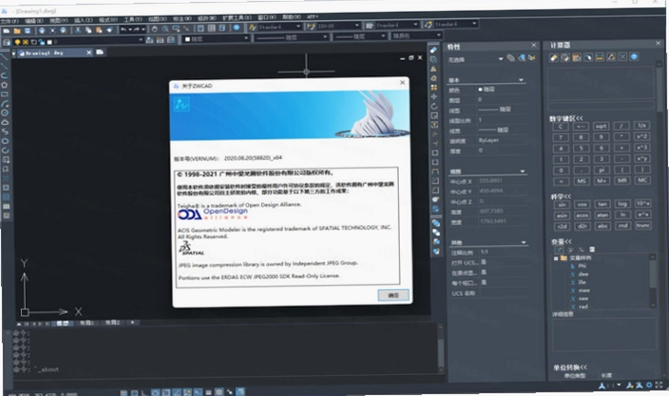Click the realtime zoom magnifier icon
Screen dimensions: 669x396
tap(164, 28)
